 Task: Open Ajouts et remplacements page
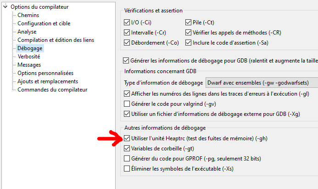[x=47, y=81]
